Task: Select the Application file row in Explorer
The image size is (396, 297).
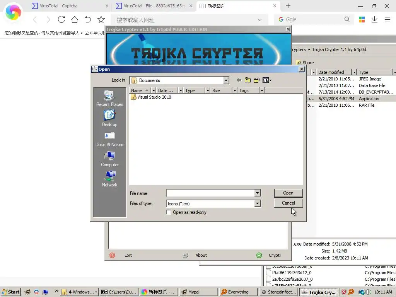Action: [351, 99]
